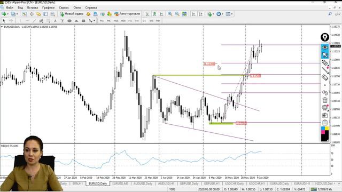Select the horizontal line tool
The image size is (342, 192).
(27, 21)
